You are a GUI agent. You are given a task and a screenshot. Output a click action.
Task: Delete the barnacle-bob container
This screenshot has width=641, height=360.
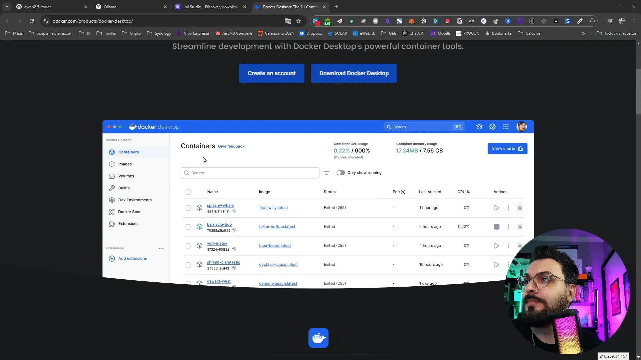pyautogui.click(x=520, y=227)
